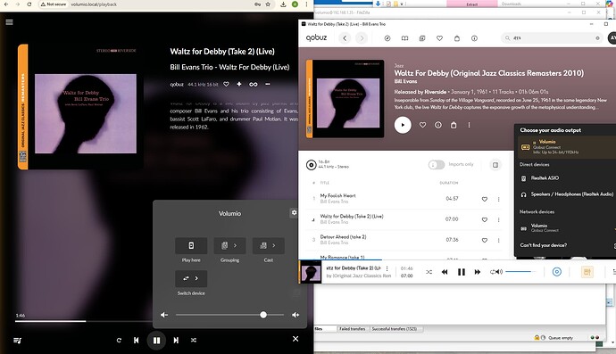
Task: Toggle repeat in Volumio player
Action: pyautogui.click(x=119, y=341)
